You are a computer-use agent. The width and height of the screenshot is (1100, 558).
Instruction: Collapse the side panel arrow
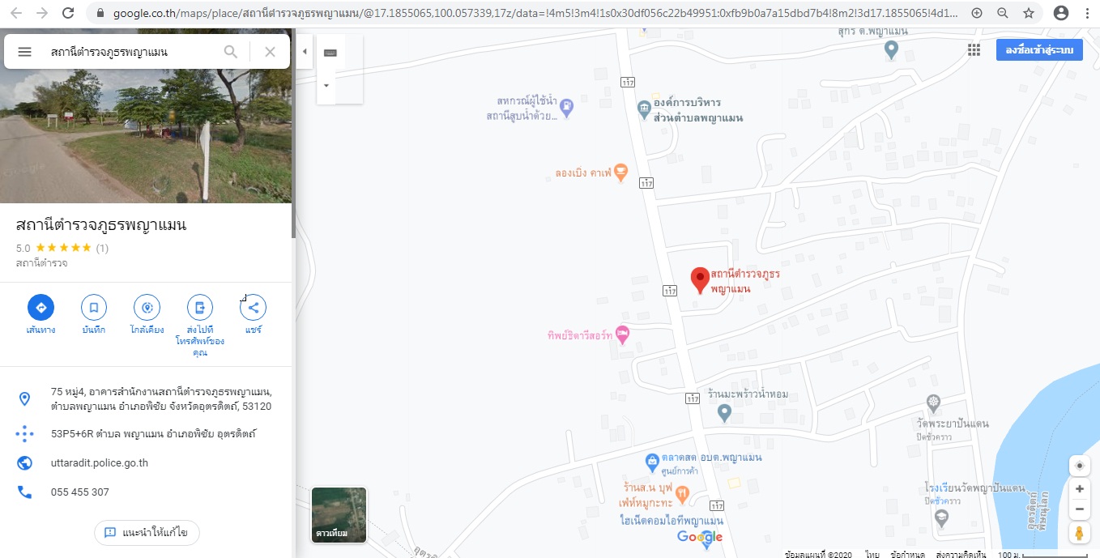pyautogui.click(x=305, y=51)
